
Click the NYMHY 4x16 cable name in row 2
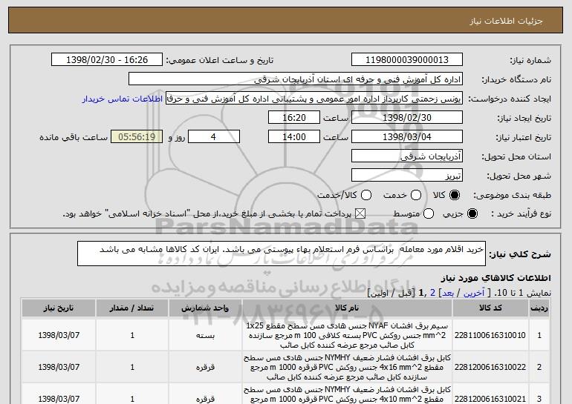pos(347,367)
